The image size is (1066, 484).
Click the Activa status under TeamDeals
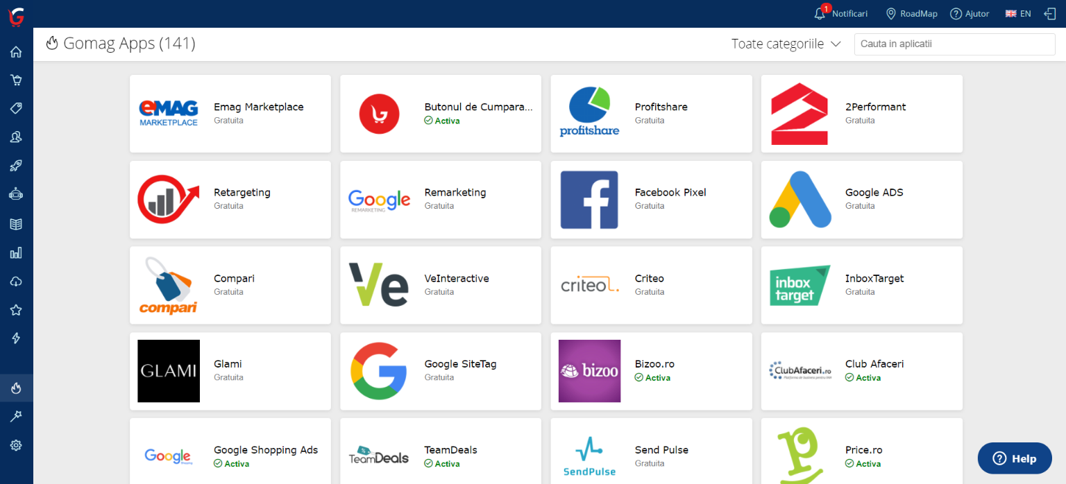[442, 464]
